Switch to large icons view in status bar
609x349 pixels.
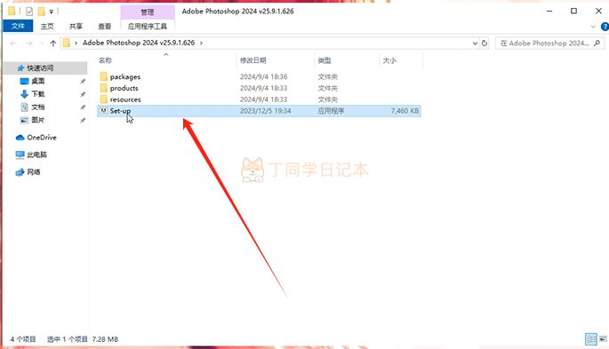click(x=603, y=339)
